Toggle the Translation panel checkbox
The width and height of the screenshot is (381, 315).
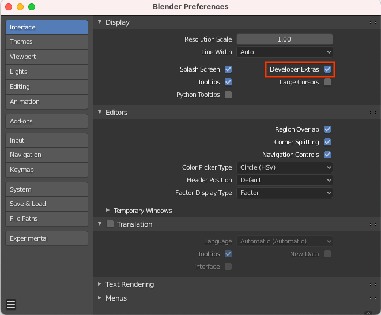[110, 224]
